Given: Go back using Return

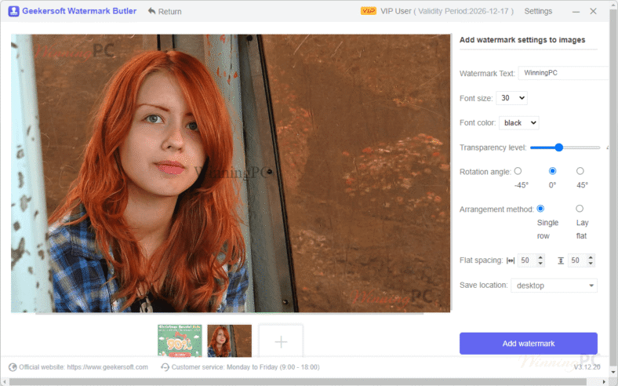Looking at the screenshot, I should pos(165,12).
